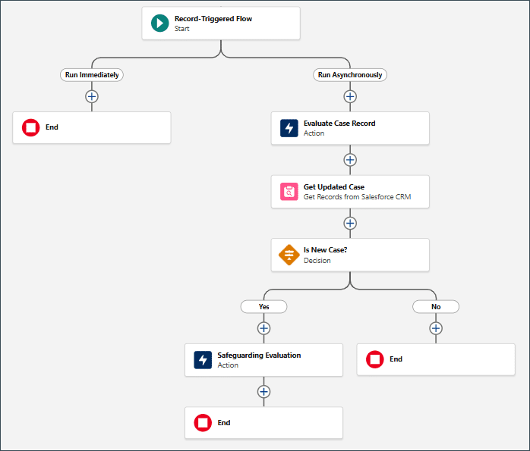Open the Record-Triggered Flow start card
Screen dimensions: 530x451
click(221, 23)
